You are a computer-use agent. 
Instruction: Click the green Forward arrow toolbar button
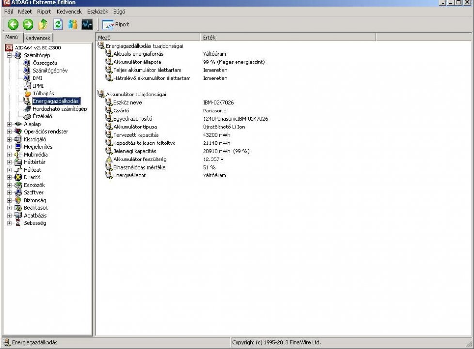28,25
